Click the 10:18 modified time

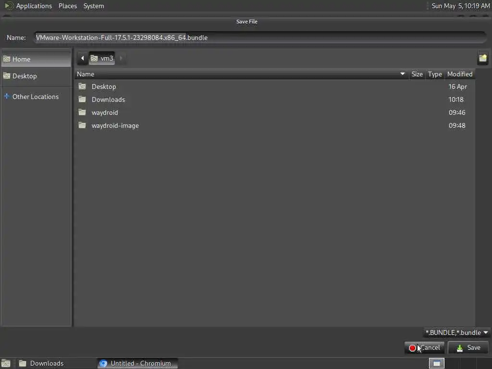click(x=456, y=99)
